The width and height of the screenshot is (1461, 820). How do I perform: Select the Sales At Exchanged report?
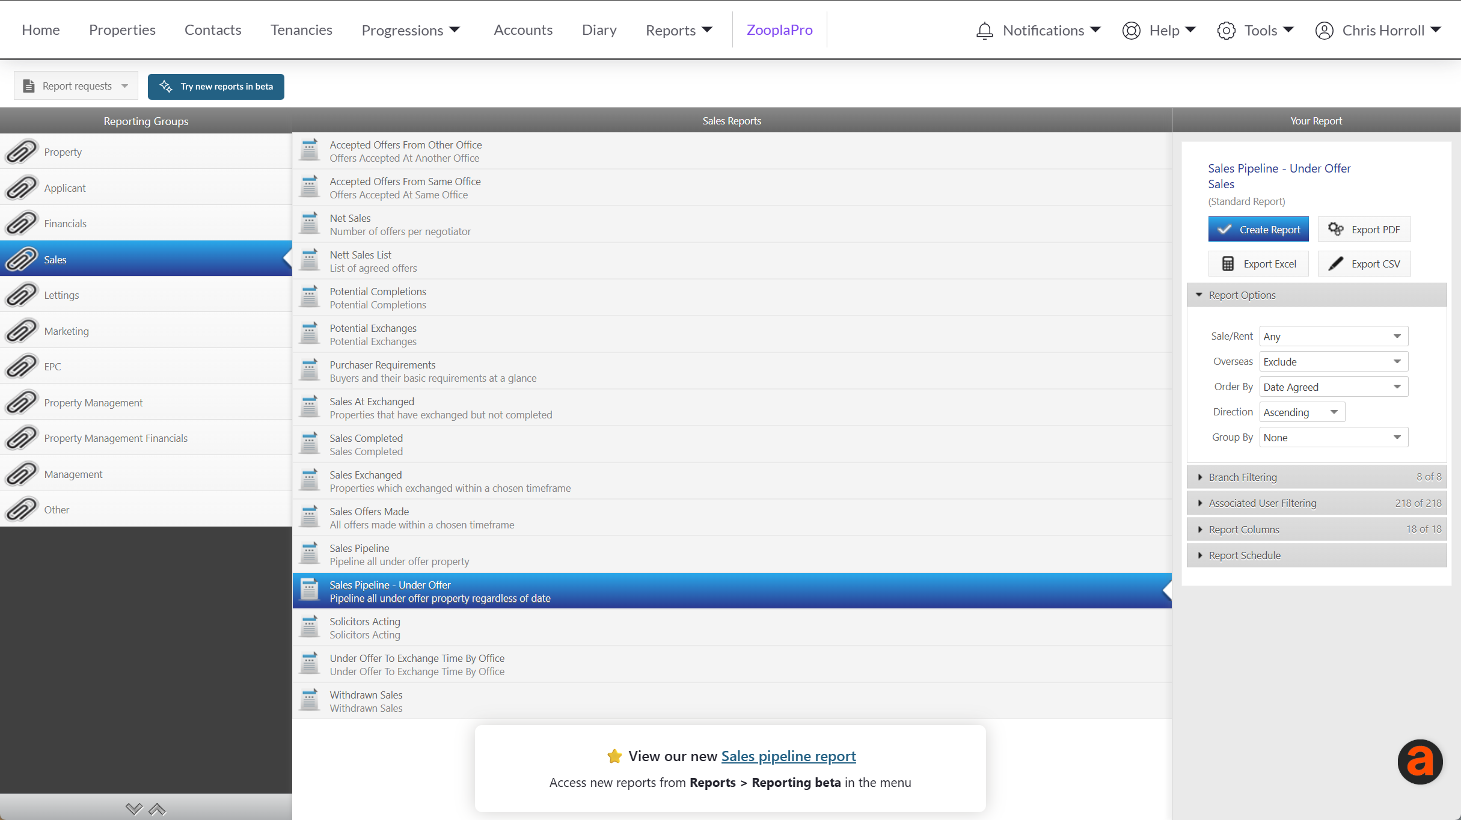click(732, 407)
